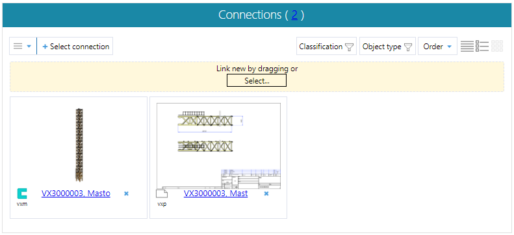The width and height of the screenshot is (514, 235).
Task: Open the connections count link 2
Action: (x=294, y=15)
